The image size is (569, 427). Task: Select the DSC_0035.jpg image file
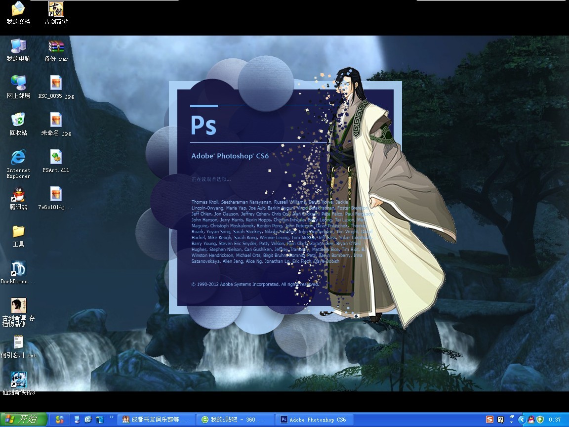pyautogui.click(x=56, y=87)
